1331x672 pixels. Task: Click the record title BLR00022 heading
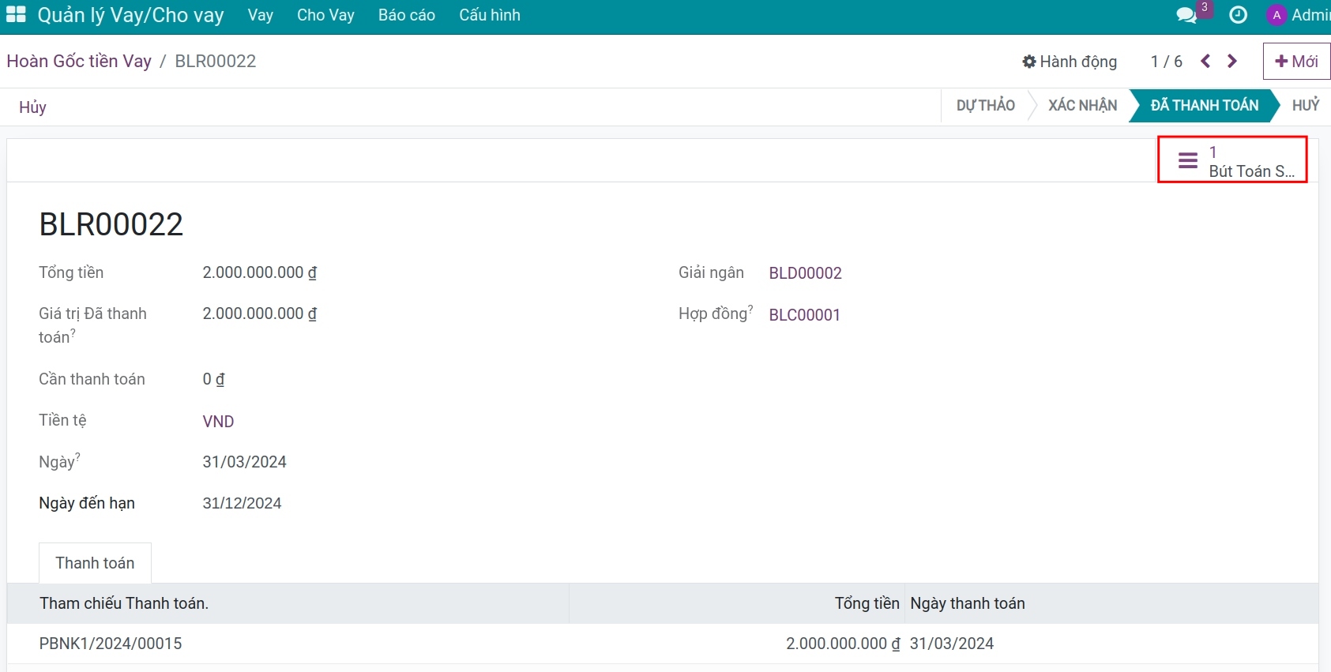pos(111,224)
